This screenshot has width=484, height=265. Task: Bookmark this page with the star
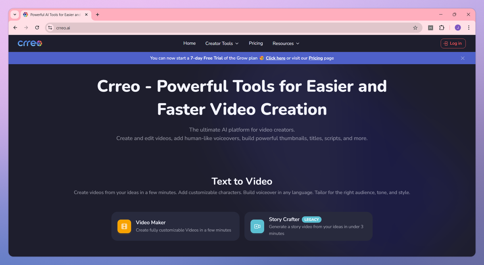pyautogui.click(x=415, y=28)
